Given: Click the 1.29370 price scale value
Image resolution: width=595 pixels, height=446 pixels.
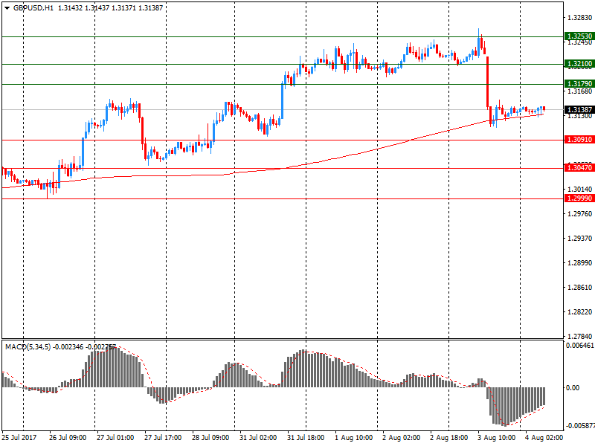Looking at the screenshot, I should pyautogui.click(x=579, y=238).
